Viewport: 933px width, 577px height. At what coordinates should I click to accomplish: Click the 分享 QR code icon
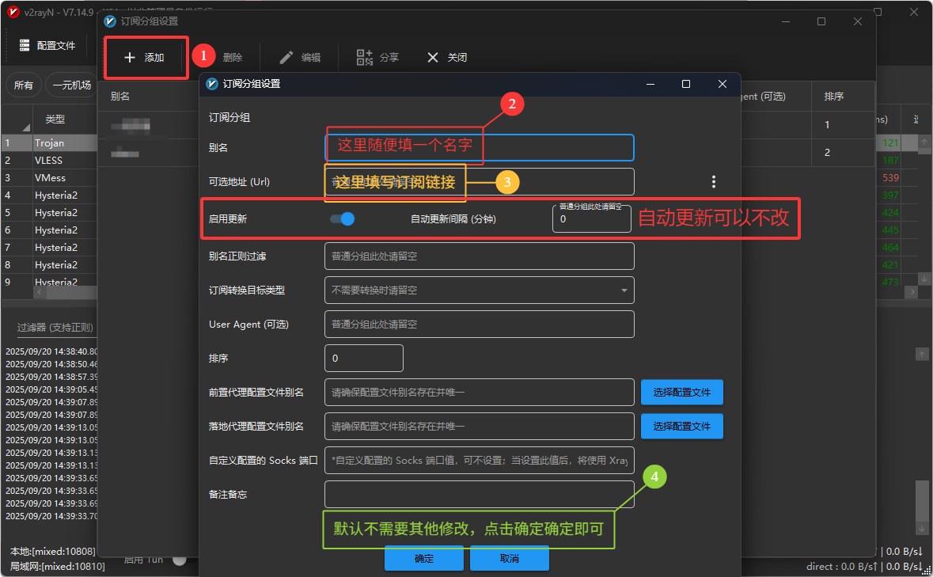coord(364,57)
